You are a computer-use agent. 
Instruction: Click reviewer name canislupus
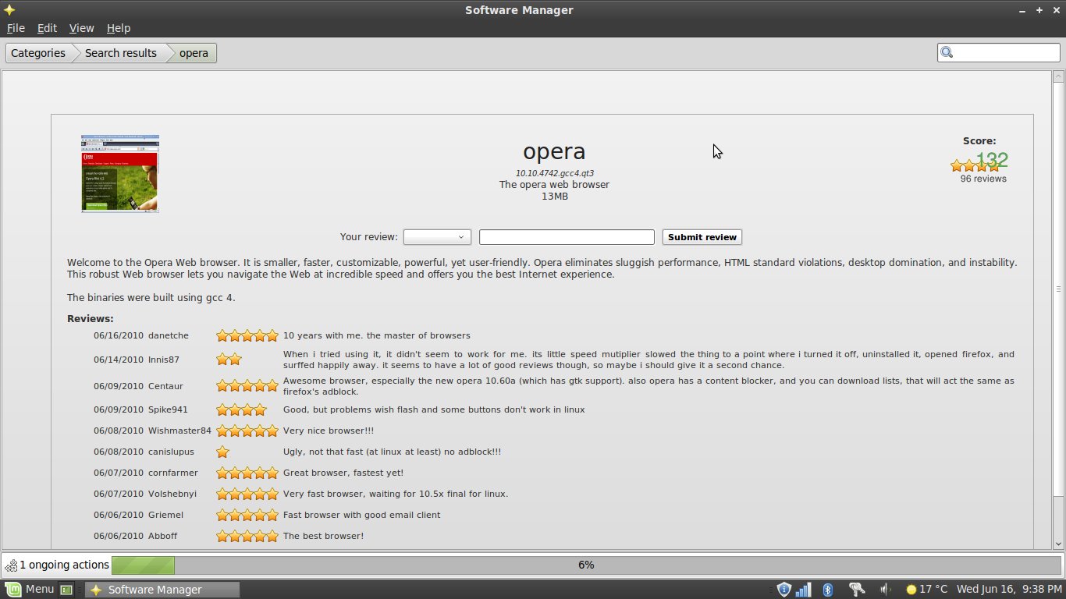(171, 452)
